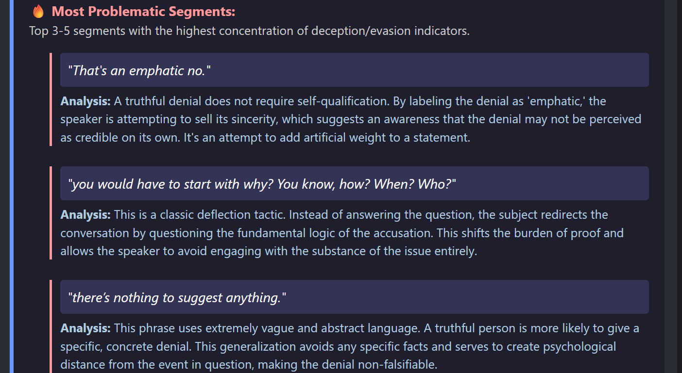Click the fire emoji icon beside the heading
Screen dimensions: 682x373
coord(38,12)
